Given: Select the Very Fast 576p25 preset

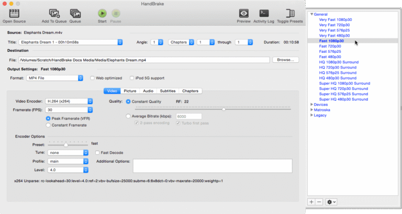Looking at the screenshot, I should [x=334, y=30].
